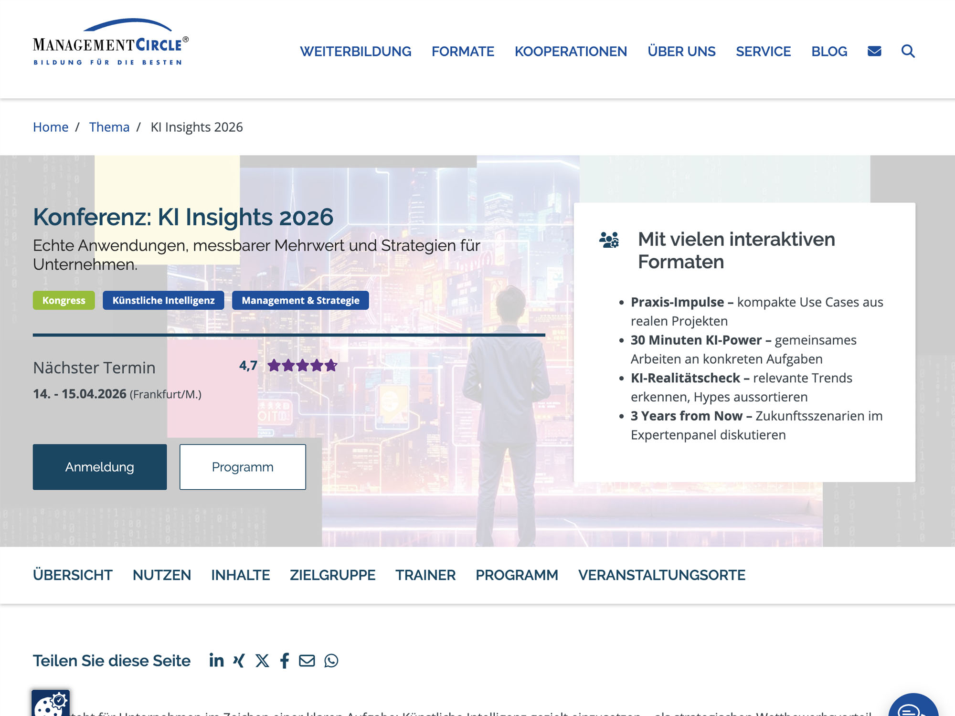Viewport: 955px width, 716px height.
Task: Share the page on X
Action: pyautogui.click(x=262, y=661)
